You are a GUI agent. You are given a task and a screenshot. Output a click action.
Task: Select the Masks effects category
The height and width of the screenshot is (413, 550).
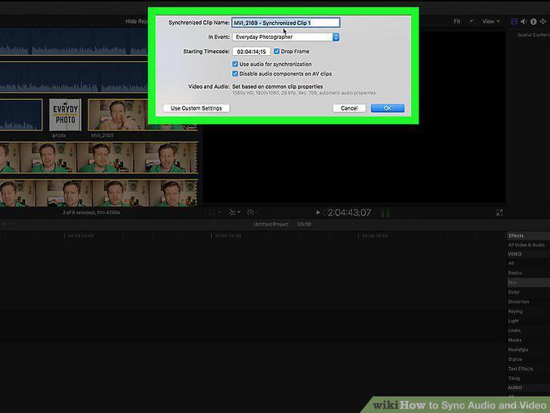click(x=514, y=340)
